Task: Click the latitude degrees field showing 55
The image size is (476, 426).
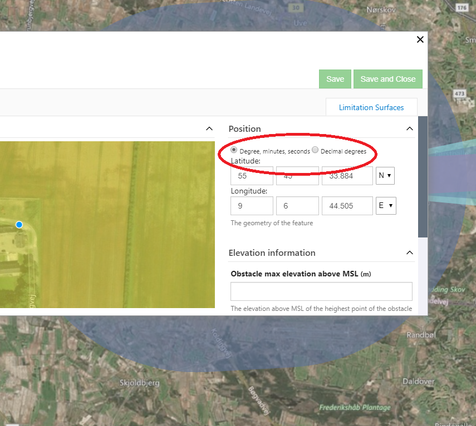Action: 252,175
